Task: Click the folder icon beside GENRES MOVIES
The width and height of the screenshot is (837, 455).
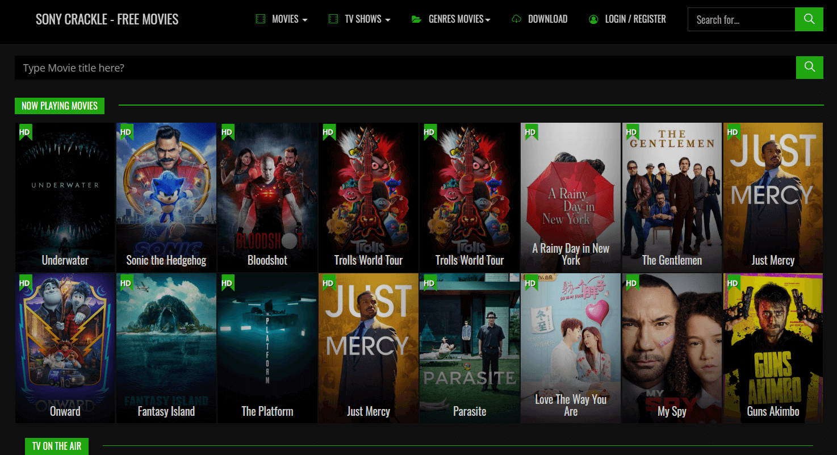Action: (416, 19)
